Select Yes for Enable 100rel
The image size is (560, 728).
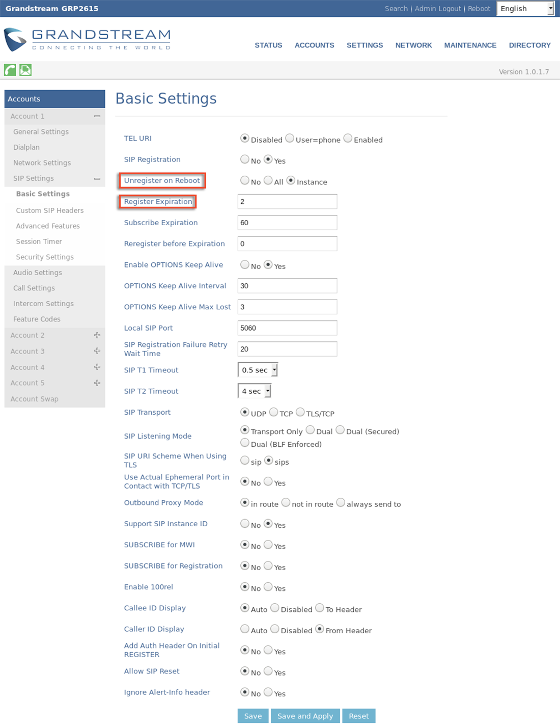coord(268,586)
